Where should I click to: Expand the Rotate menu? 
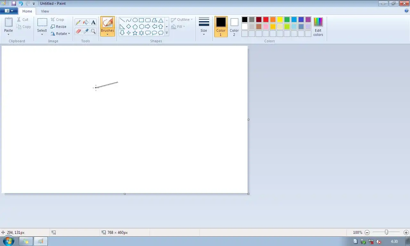coord(60,34)
